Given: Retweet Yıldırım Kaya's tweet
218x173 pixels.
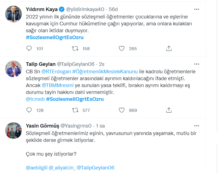Looking at the screenshot, I should point(75,49).
